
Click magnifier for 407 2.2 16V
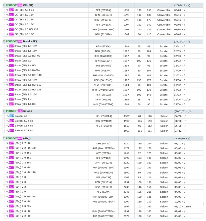click(x=7, y=163)
